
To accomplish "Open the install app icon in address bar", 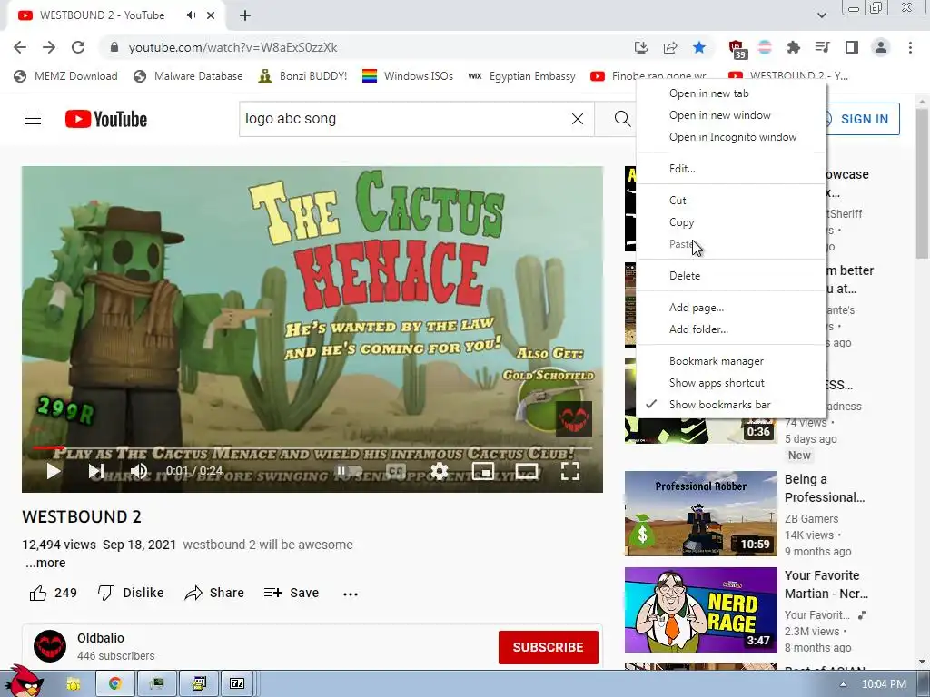I will pyautogui.click(x=640, y=47).
